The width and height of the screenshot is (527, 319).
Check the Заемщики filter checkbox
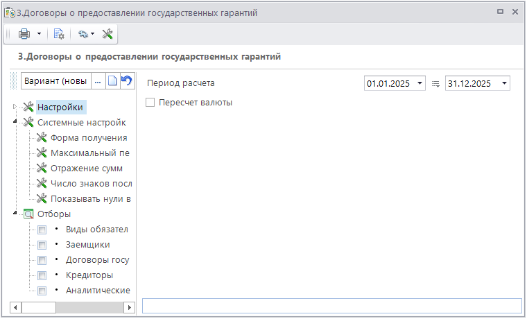click(42, 245)
